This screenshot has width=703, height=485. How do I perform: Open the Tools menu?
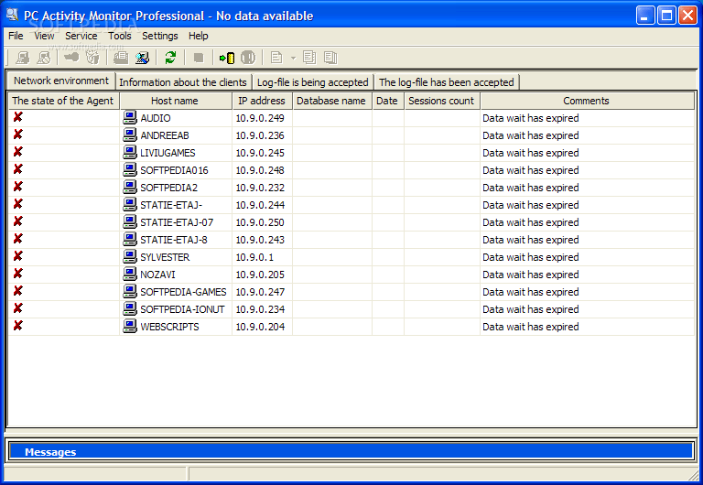pos(120,36)
